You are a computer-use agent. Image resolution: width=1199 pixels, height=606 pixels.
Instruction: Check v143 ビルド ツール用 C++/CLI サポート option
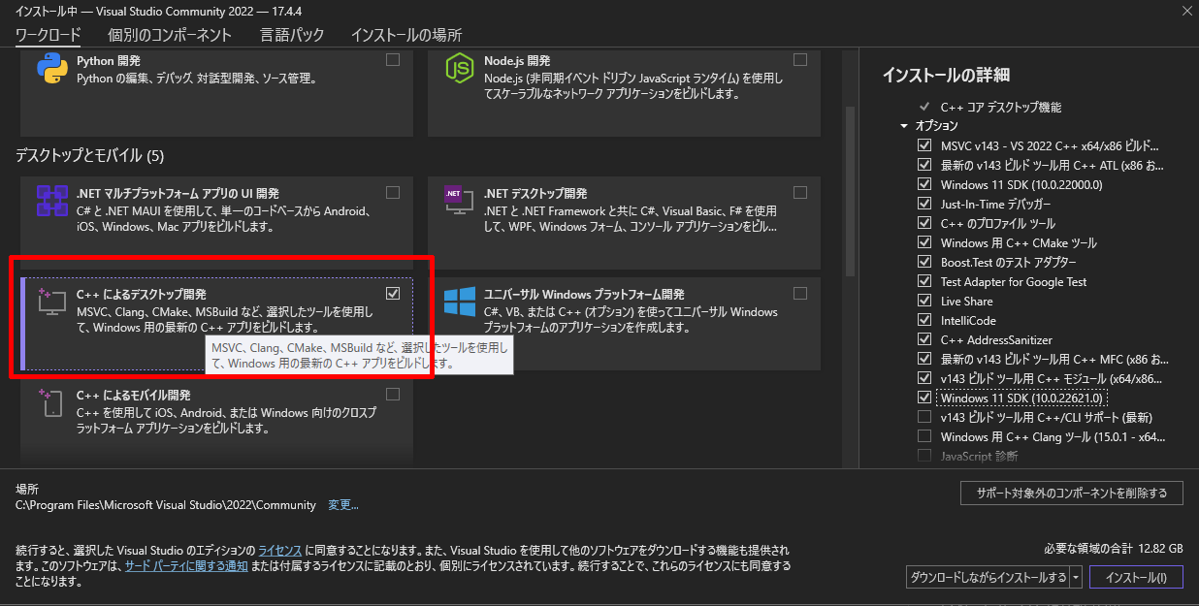coord(924,417)
